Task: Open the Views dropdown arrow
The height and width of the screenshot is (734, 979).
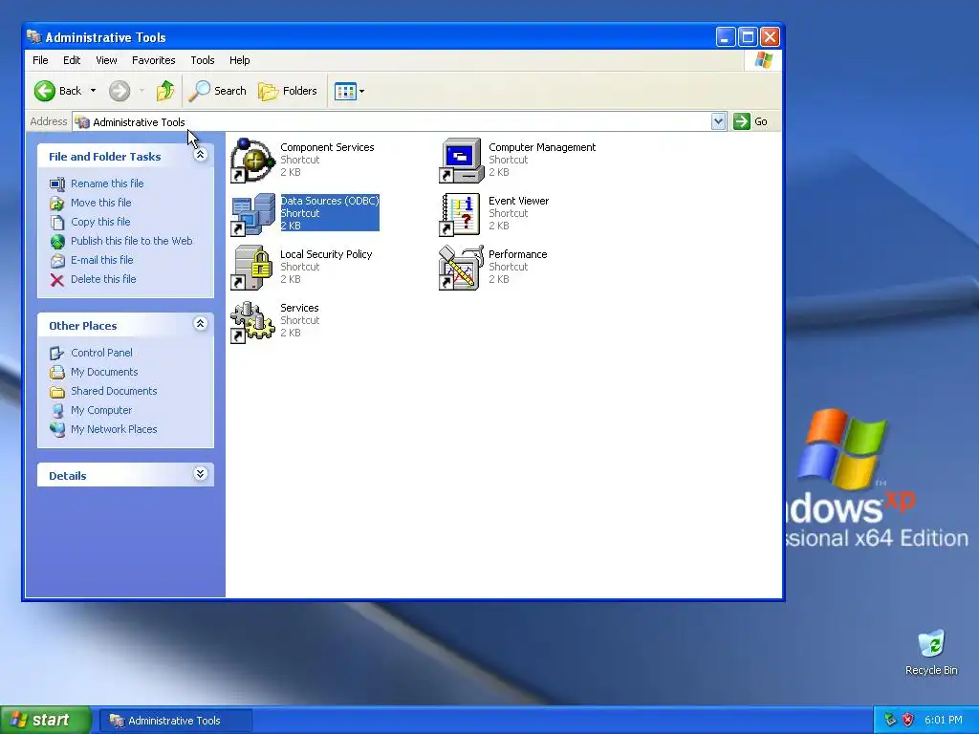Action: pyautogui.click(x=361, y=91)
